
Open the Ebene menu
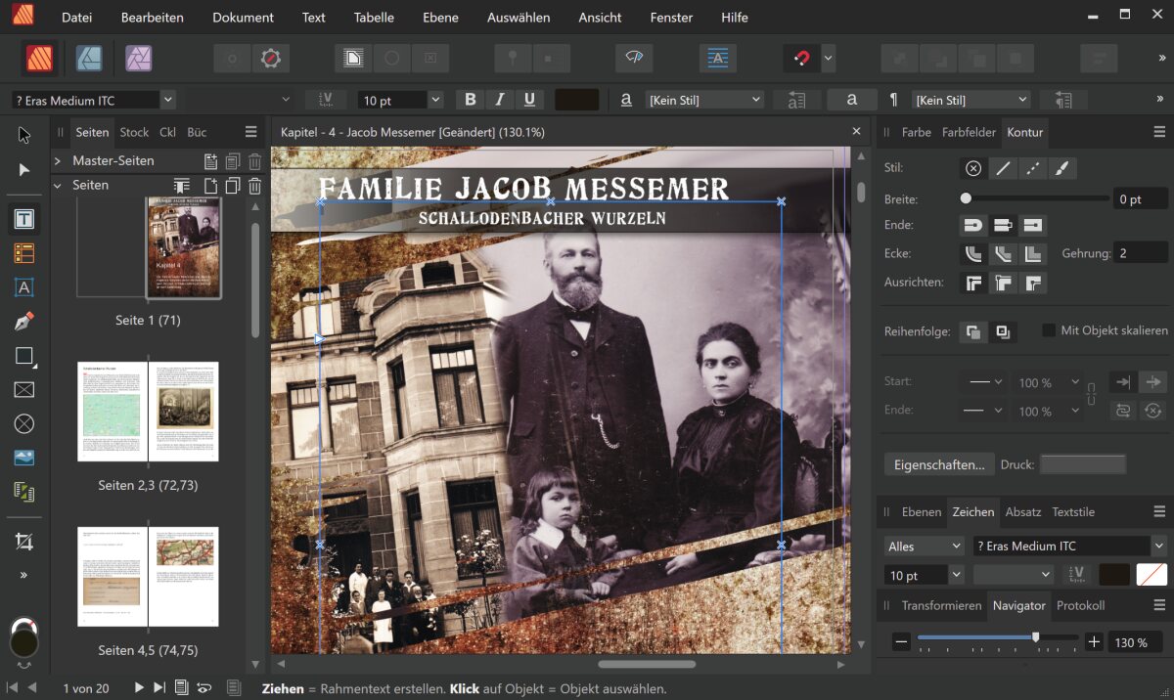click(x=441, y=18)
